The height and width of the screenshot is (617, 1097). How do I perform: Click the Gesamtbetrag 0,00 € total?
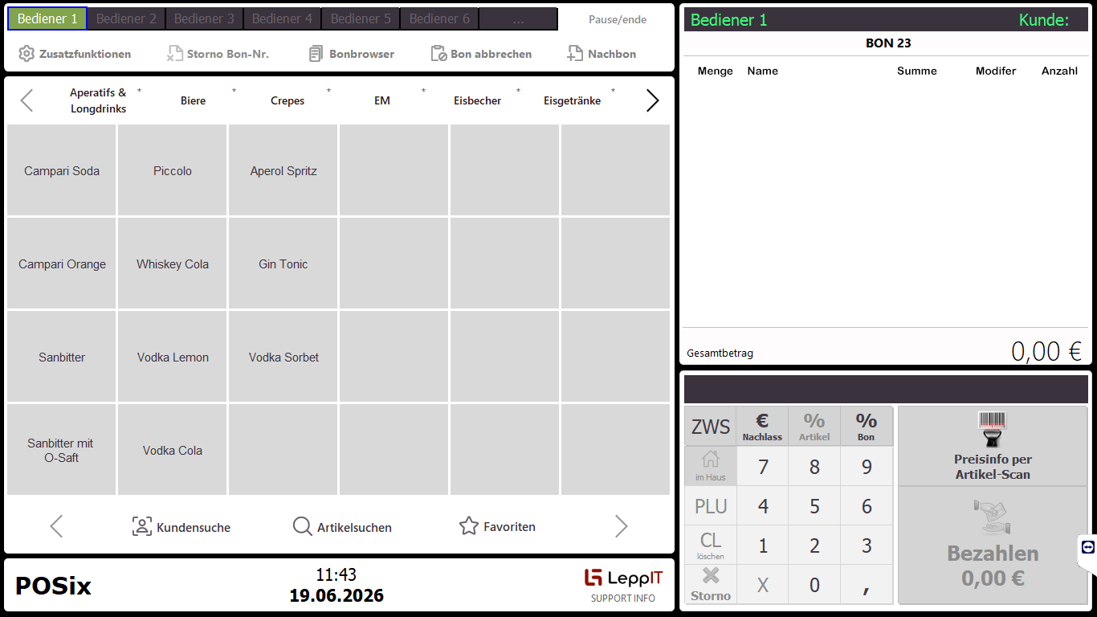click(x=1046, y=351)
